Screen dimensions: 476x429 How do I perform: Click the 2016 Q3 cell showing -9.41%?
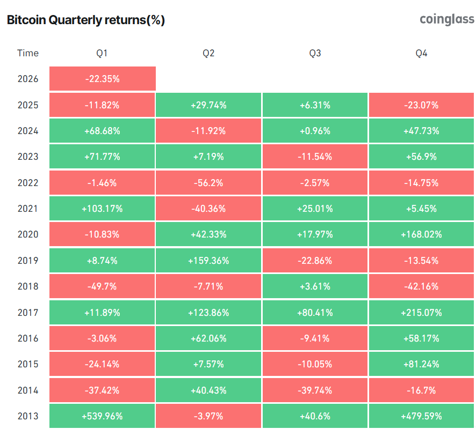[315, 338]
